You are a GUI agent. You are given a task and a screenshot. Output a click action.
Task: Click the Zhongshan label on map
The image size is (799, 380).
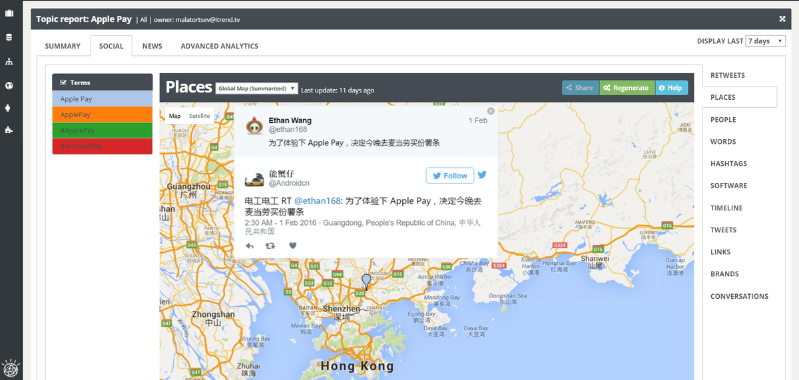point(213,314)
